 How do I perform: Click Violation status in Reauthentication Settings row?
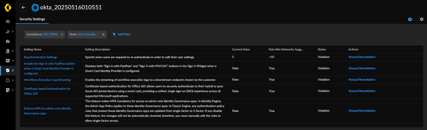click(324, 57)
